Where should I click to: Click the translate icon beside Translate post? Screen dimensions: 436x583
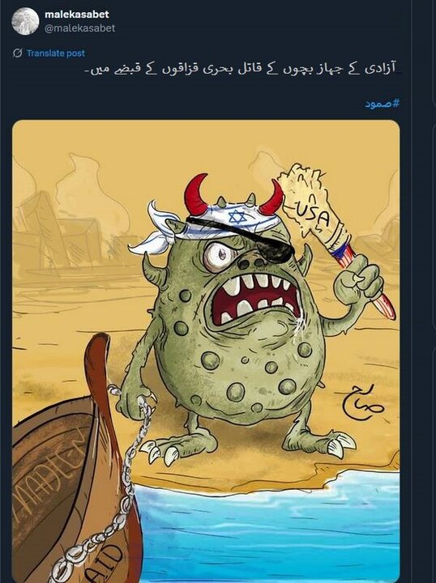[17, 53]
